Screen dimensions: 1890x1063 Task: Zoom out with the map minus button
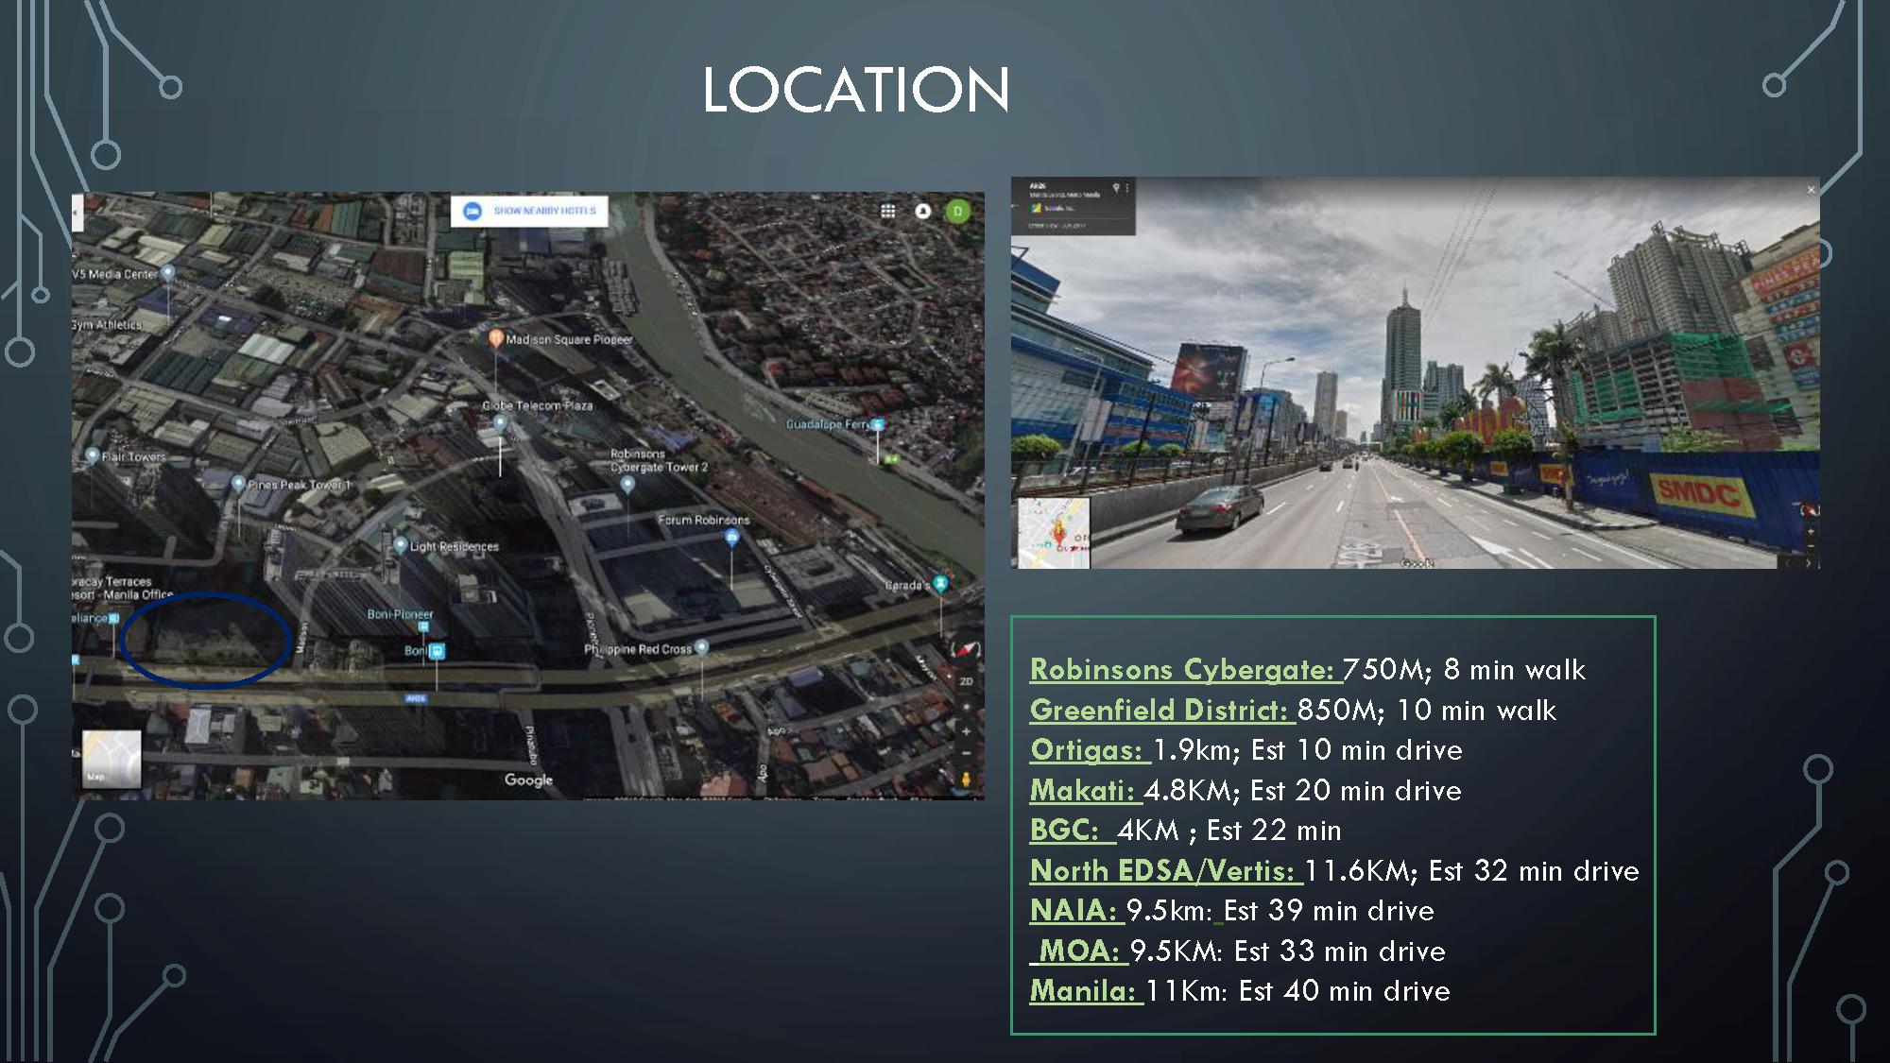point(966,753)
